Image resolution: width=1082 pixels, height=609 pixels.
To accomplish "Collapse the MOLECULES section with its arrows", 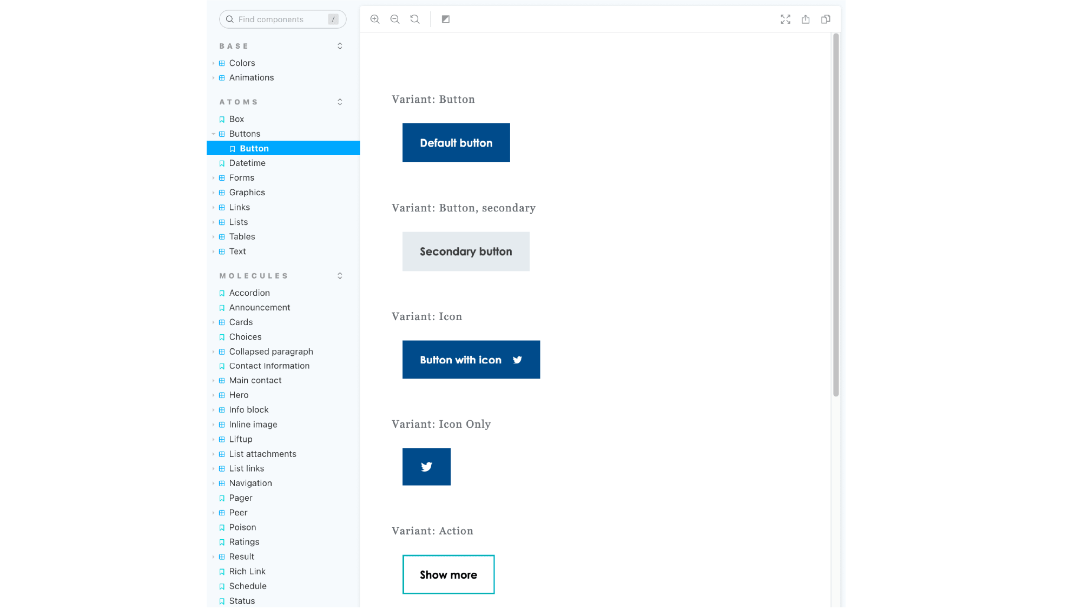I will point(340,276).
